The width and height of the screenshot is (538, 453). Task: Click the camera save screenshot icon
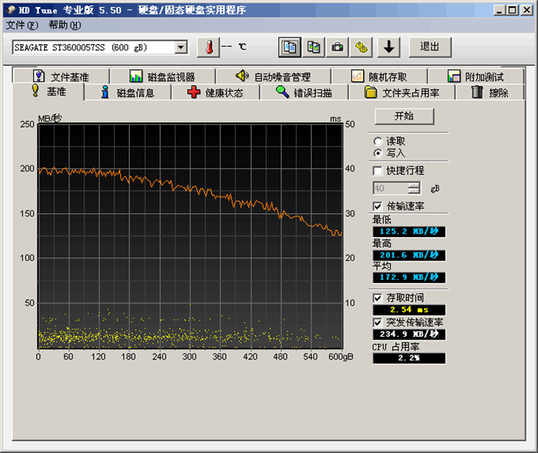338,47
